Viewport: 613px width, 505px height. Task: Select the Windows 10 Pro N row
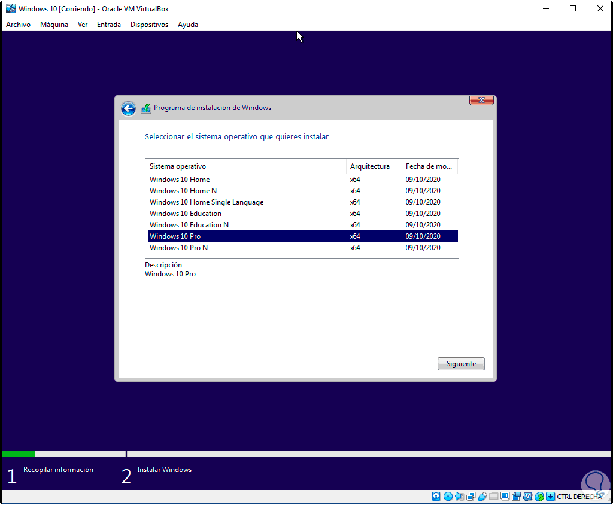[x=303, y=248]
